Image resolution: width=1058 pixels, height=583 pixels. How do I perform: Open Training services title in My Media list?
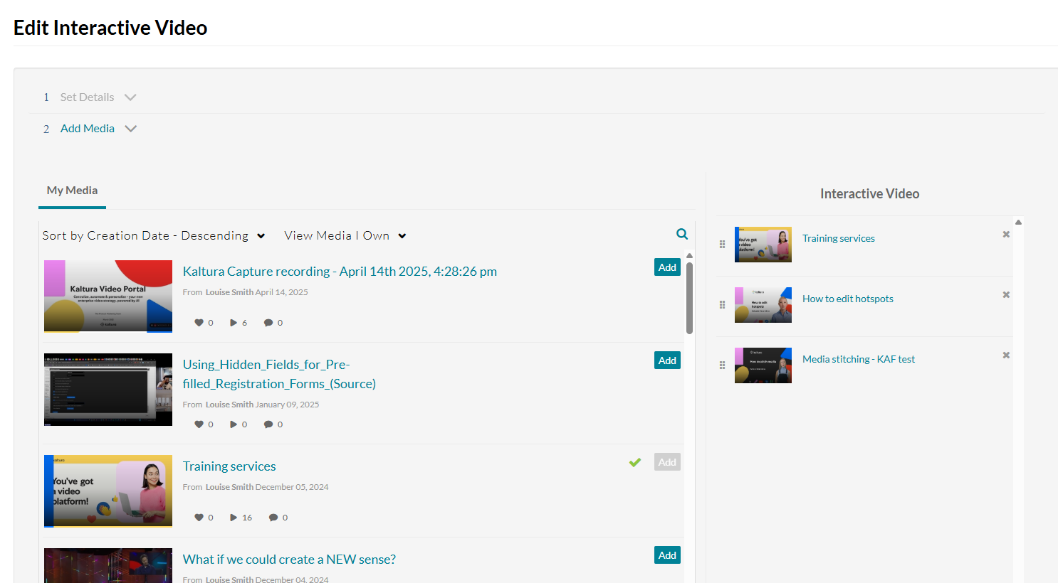point(229,466)
